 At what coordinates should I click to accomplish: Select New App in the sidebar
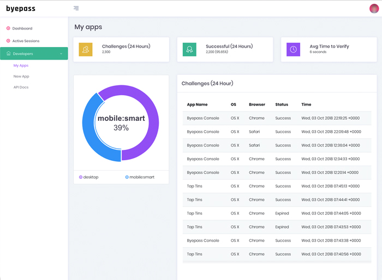click(21, 77)
